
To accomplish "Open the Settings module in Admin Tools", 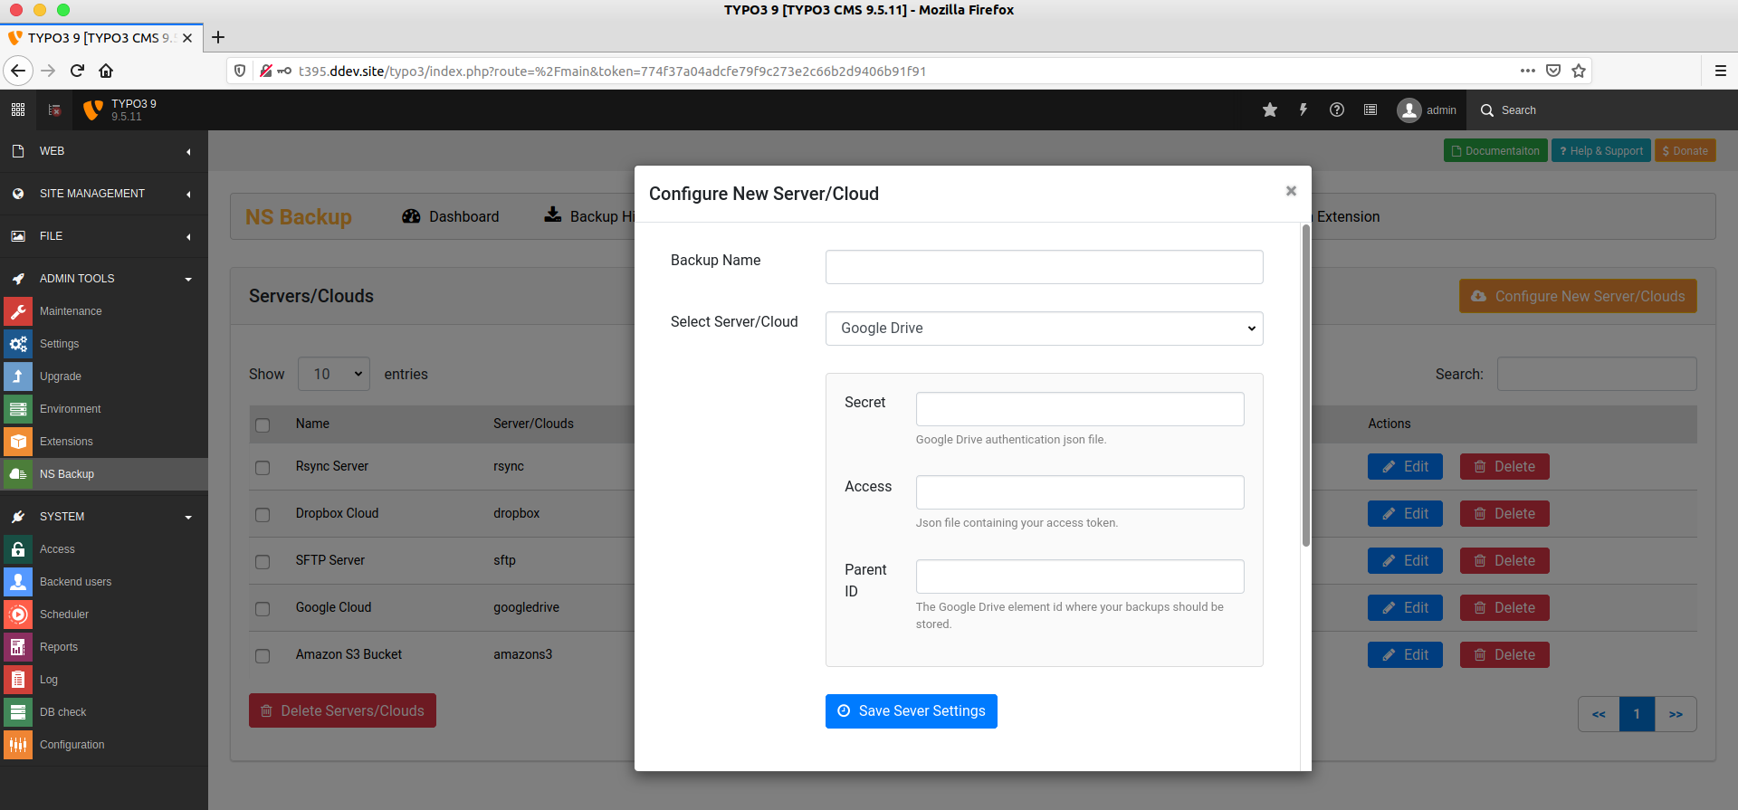I will coord(18,344).
